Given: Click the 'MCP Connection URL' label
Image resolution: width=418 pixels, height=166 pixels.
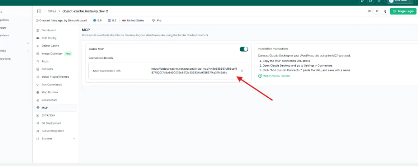Looking at the screenshot, I should tap(107, 71).
